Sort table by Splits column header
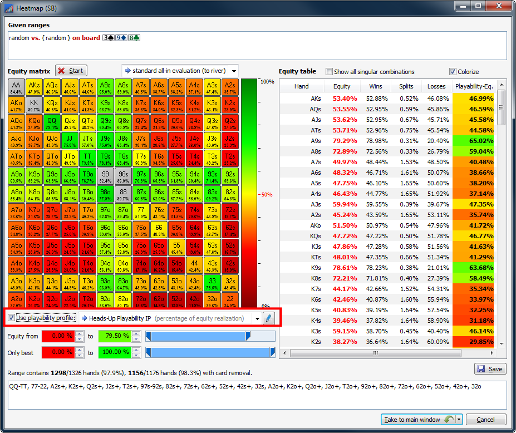Screen dimensions: 516x433 (x=406, y=86)
